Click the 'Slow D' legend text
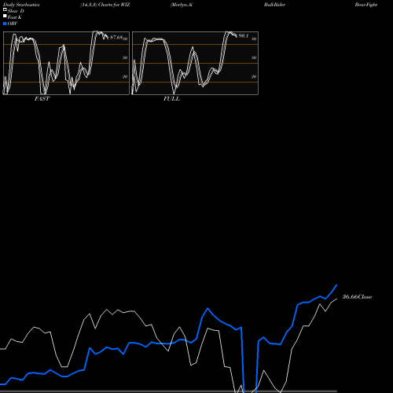Screen dimensions: 393x393 point(16,11)
